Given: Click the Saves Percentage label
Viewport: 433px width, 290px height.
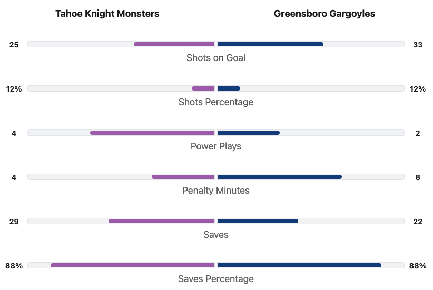Looking at the screenshot, I should click(x=216, y=279).
